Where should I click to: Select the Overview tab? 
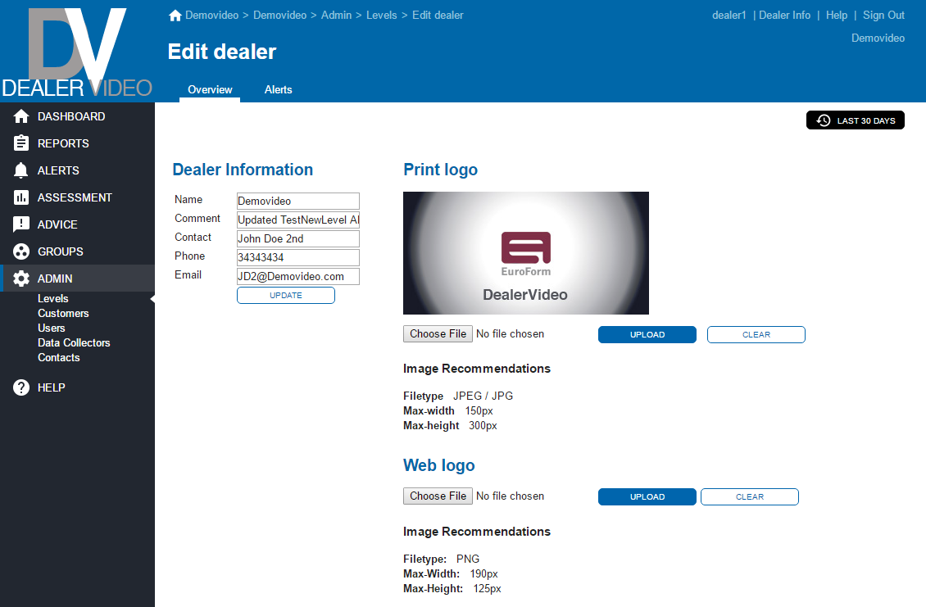pos(210,89)
